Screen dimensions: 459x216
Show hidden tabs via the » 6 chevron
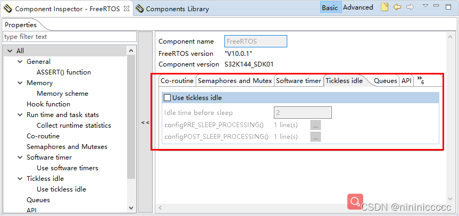421,80
